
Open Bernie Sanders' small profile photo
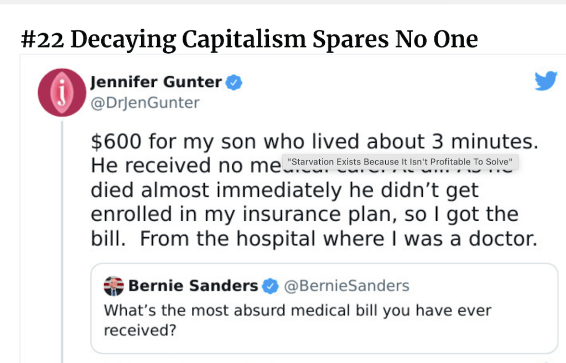tap(113, 286)
